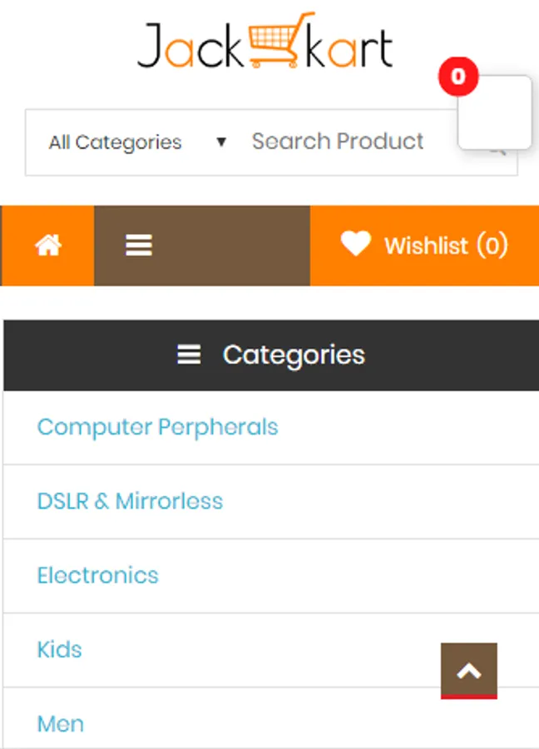Browse the Men category

coord(61,723)
